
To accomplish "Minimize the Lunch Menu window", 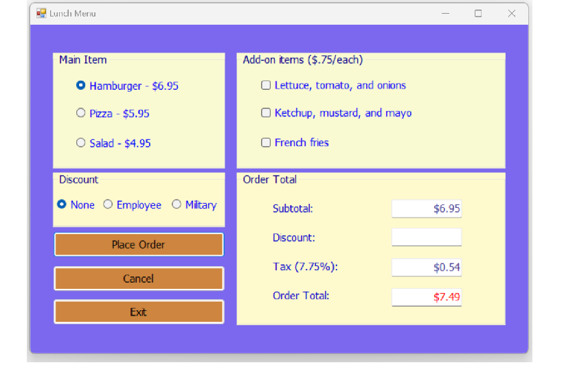I will click(445, 14).
